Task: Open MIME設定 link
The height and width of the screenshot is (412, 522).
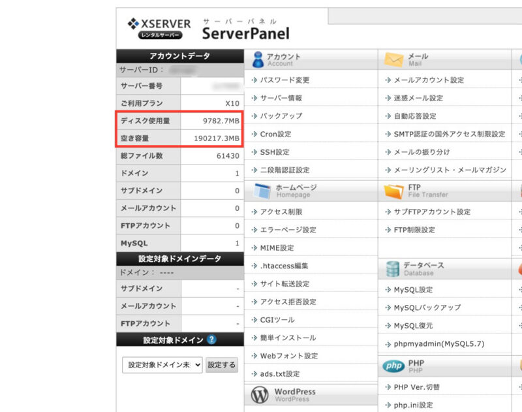Action: point(277,248)
